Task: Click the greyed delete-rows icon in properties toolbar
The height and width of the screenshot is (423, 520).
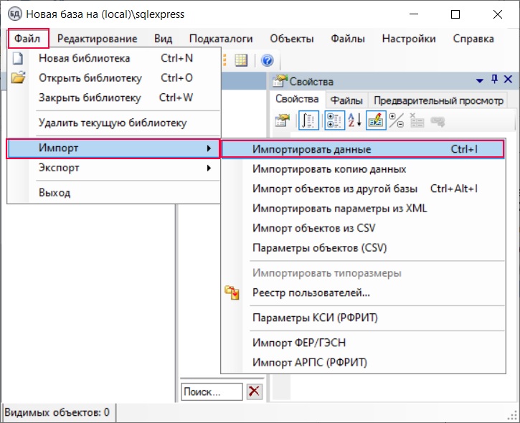Action: [x=417, y=120]
